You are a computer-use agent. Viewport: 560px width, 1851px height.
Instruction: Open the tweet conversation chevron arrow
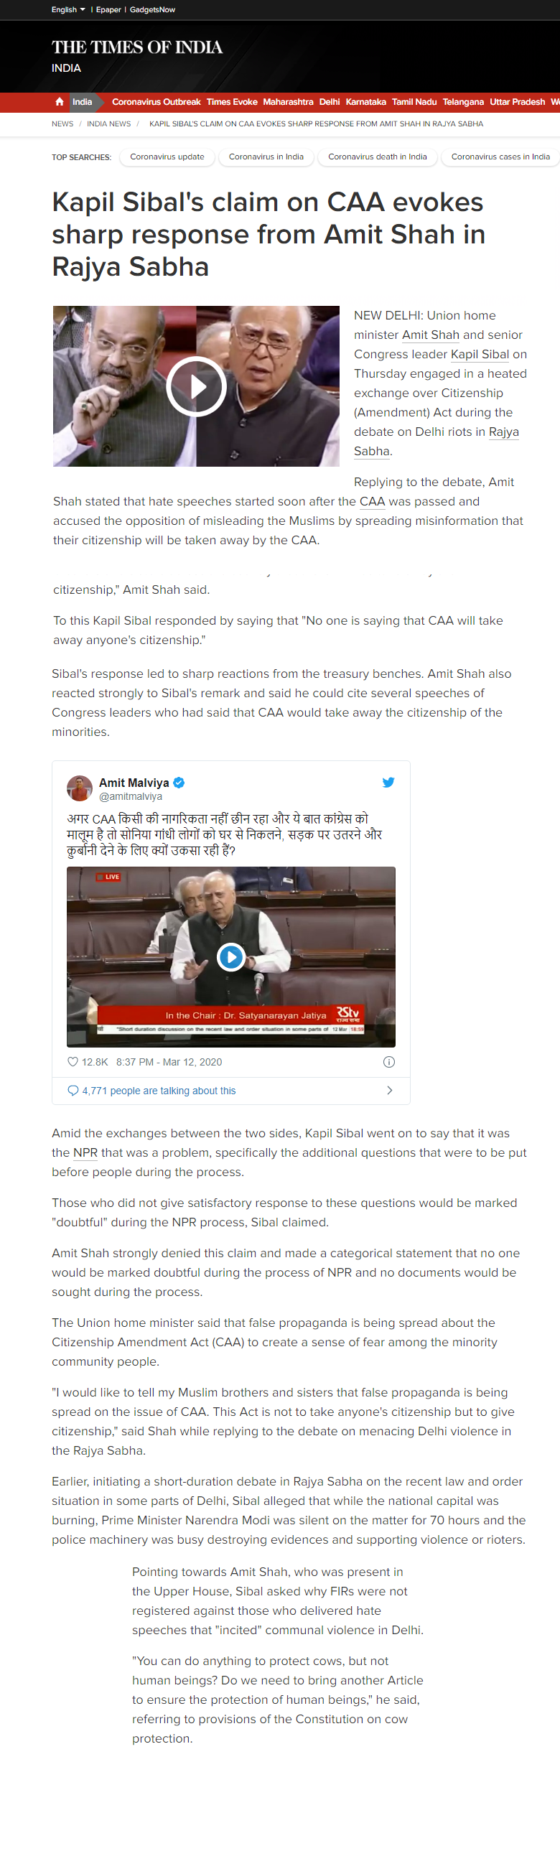click(x=390, y=1091)
